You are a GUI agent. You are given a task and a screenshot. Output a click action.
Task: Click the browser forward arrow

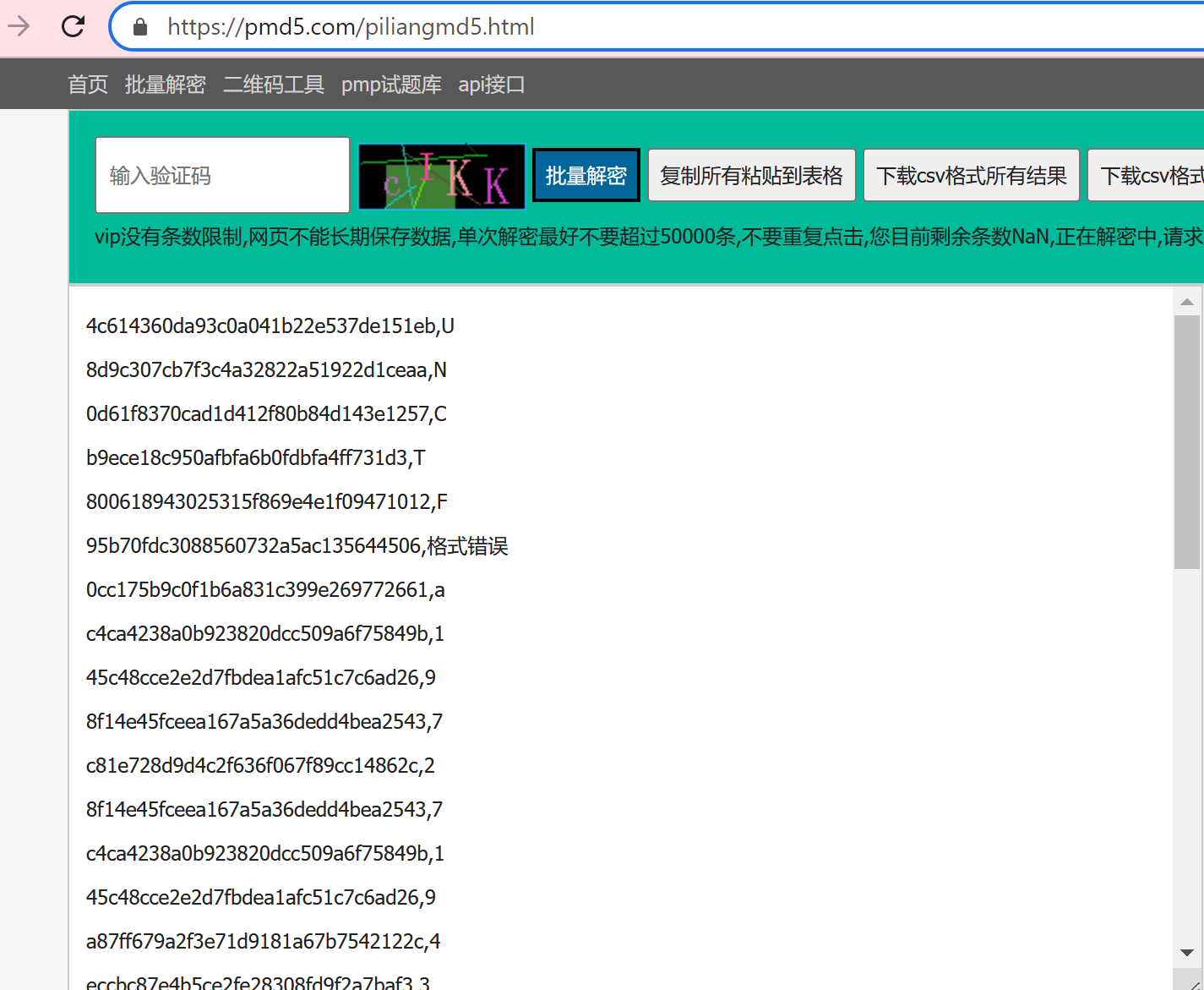tap(19, 26)
